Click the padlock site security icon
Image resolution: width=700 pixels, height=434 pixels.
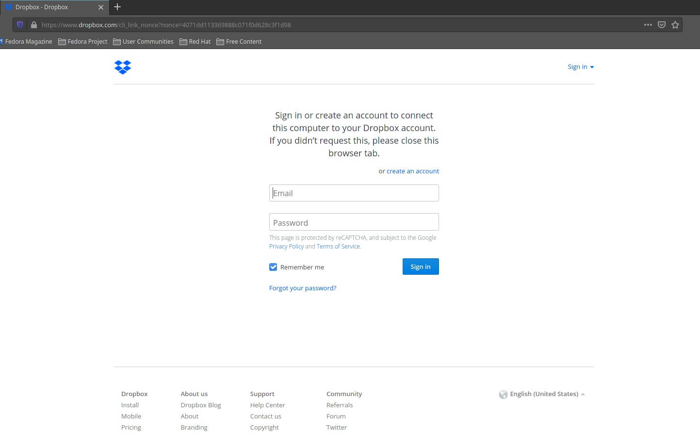point(33,25)
